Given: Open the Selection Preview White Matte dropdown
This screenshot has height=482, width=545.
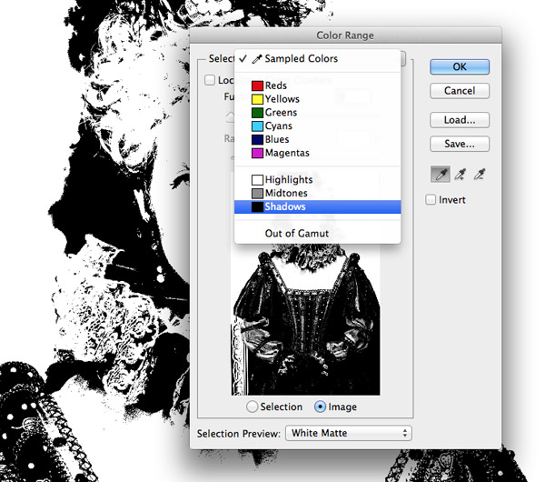Looking at the screenshot, I should 349,434.
